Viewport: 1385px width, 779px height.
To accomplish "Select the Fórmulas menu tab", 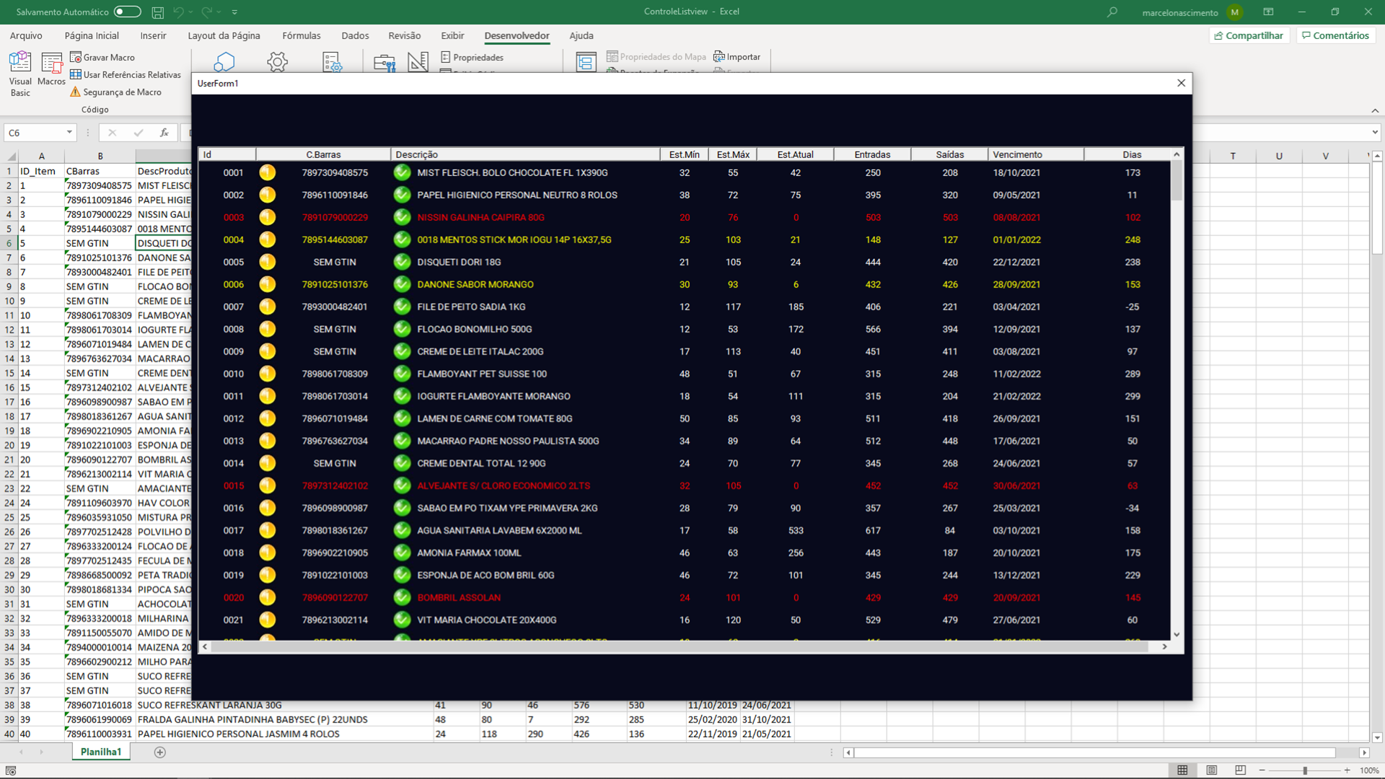I will pos(302,35).
